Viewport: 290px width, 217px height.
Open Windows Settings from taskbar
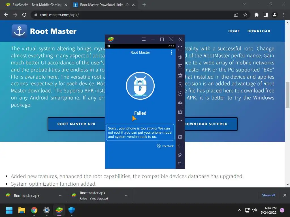point(47,210)
